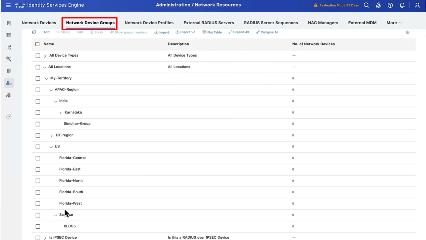426x240 pixels.
Task: Open table settings gear icon
Action: pos(408,32)
